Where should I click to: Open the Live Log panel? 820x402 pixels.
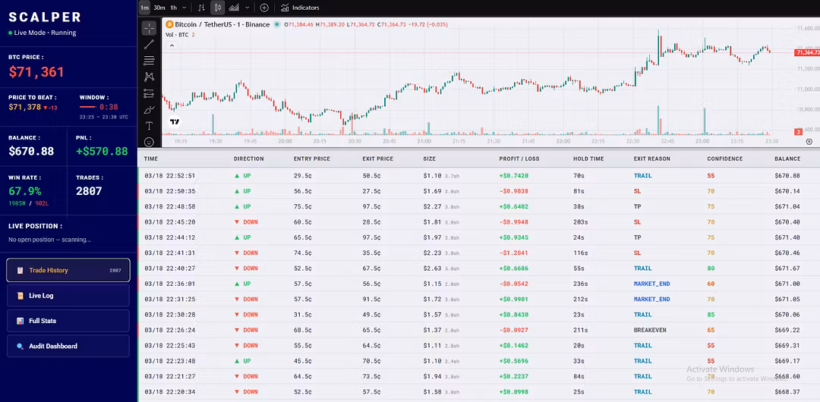68,295
